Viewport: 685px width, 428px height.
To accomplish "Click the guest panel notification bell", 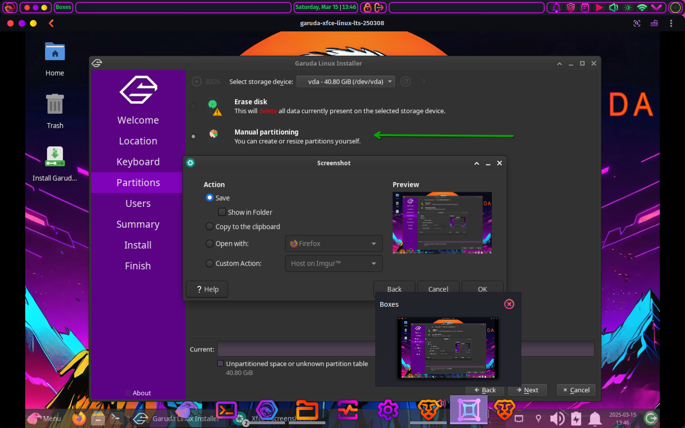I will [x=595, y=418].
